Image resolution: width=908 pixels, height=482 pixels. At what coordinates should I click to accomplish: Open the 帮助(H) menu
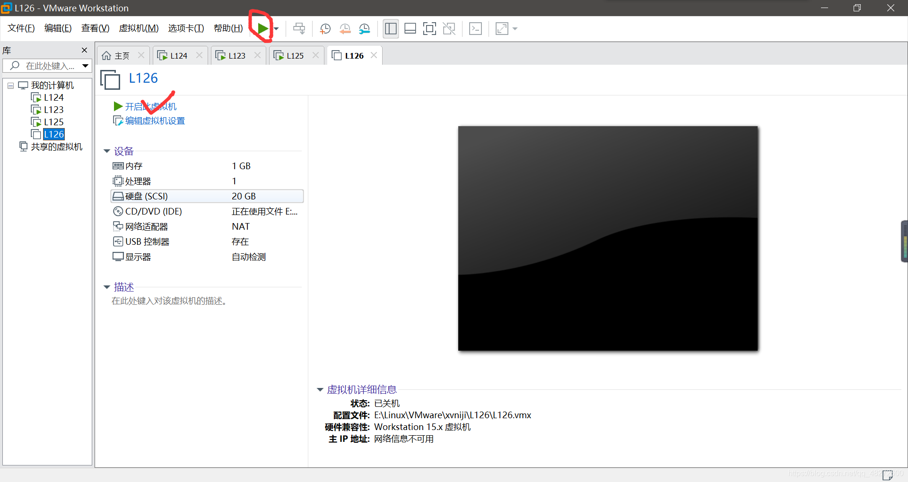coord(228,28)
